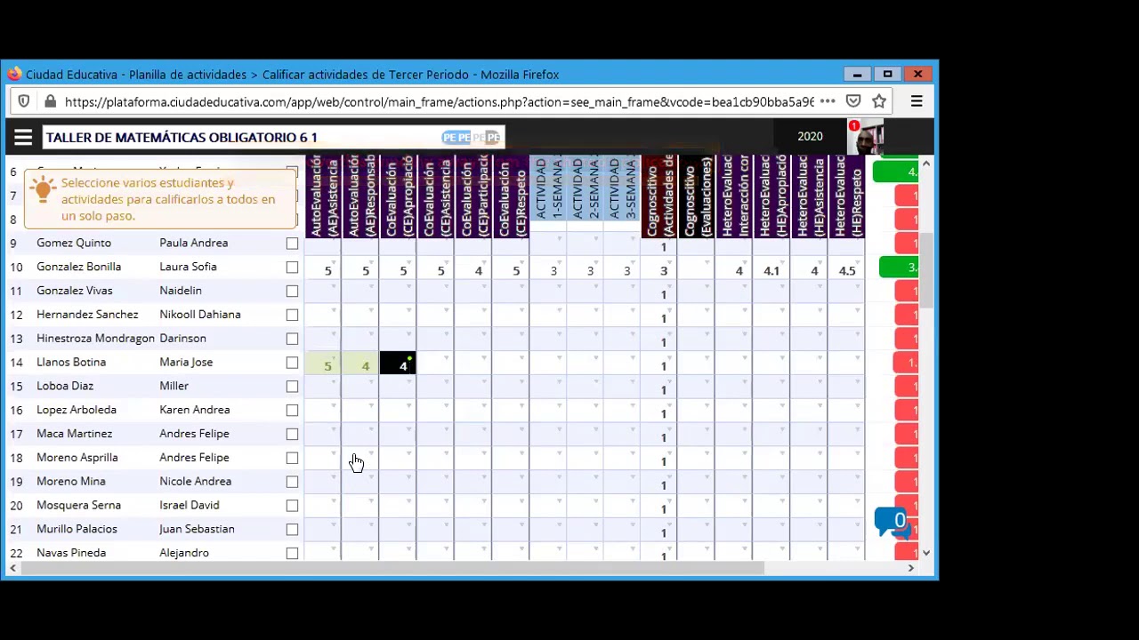1139x640 pixels.
Task: Bookmark this page with the star icon
Action: click(879, 101)
